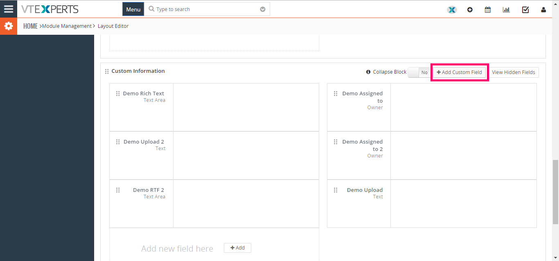Select the Demo Upload 2 label
The image size is (559, 261).
tap(144, 142)
